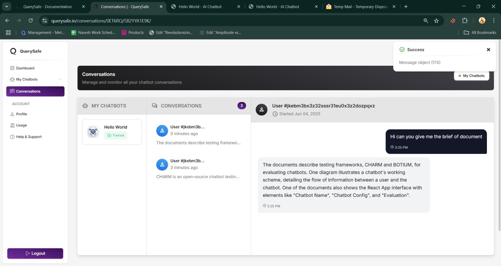Click the Logout arrow icon
The width and height of the screenshot is (501, 266).
pyautogui.click(x=28, y=253)
